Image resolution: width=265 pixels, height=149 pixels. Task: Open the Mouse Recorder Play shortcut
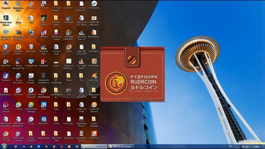(x=18, y=64)
